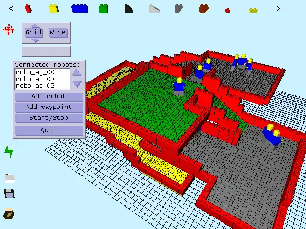Image resolution: width=306 pixels, height=229 pixels.
Task: Lower the grid with down arrow
Action: click(35, 40)
